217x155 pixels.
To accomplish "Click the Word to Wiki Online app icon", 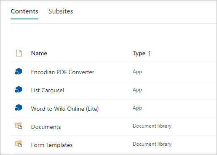I will pos(19,107).
